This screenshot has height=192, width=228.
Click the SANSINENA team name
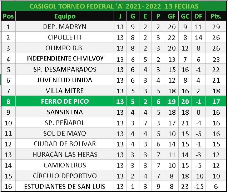65,112
